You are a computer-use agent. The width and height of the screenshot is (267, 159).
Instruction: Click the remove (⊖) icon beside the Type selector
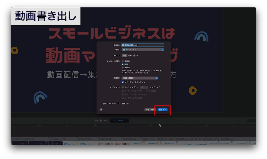pos(134,56)
